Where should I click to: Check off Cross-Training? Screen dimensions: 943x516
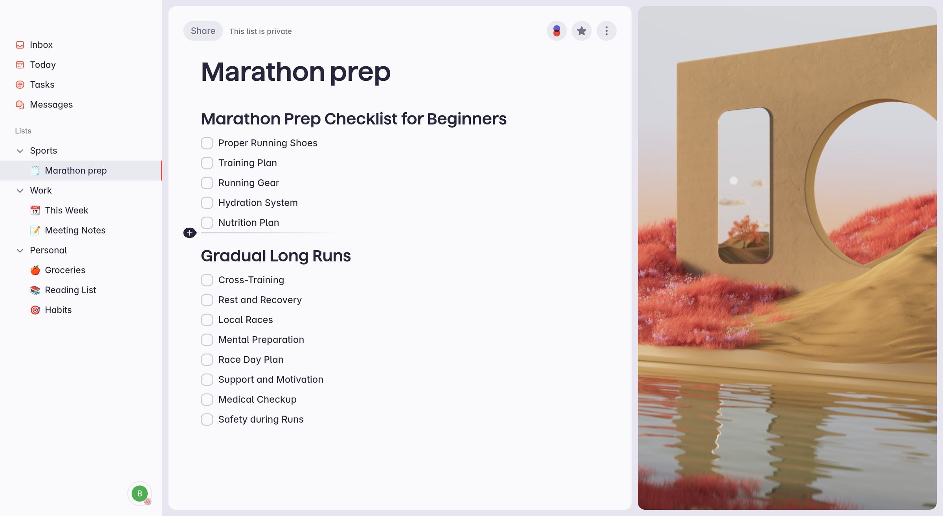click(207, 280)
